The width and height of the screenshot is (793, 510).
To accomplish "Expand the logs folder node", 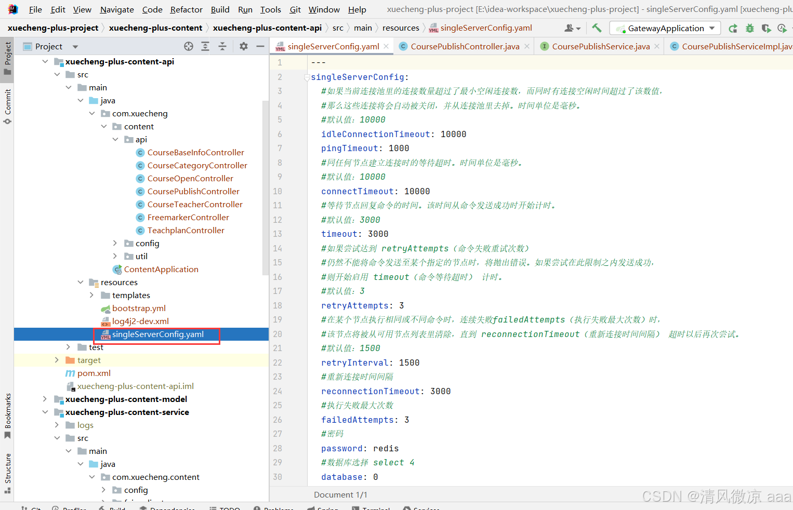I will 57,425.
